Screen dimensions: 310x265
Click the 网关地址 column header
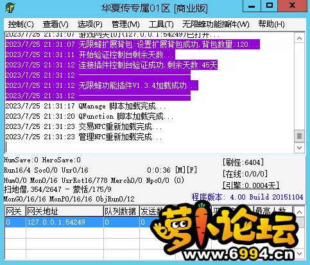[x=65, y=211]
